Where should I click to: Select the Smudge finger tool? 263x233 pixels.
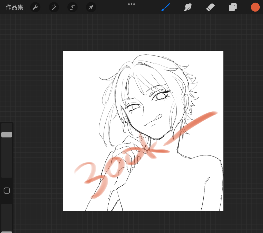click(x=188, y=7)
